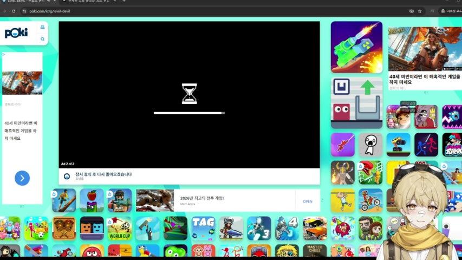Open the red ball face game thumbnail

(x=92, y=251)
